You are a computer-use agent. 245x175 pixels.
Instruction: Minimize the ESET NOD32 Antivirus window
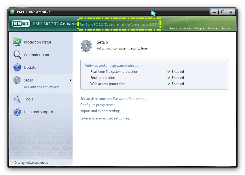214,12
